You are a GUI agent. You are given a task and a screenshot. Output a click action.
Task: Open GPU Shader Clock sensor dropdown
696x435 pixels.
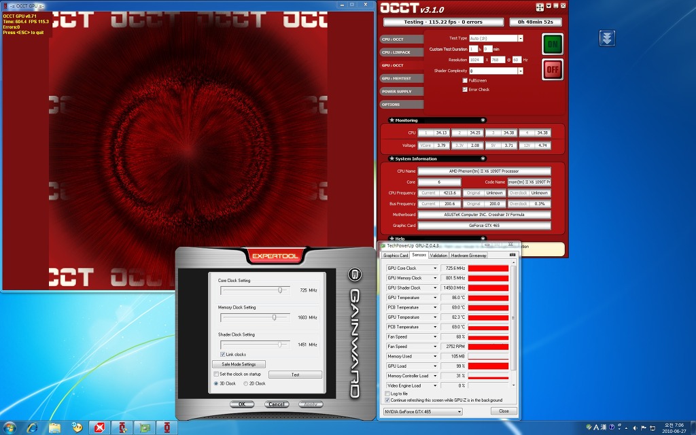pyautogui.click(x=435, y=288)
